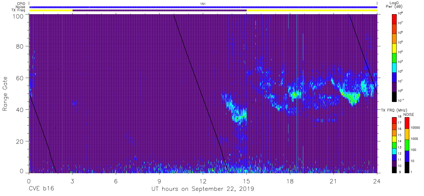Click the 12 hour tick label
The height and width of the screenshot is (196, 424).
[x=203, y=181]
